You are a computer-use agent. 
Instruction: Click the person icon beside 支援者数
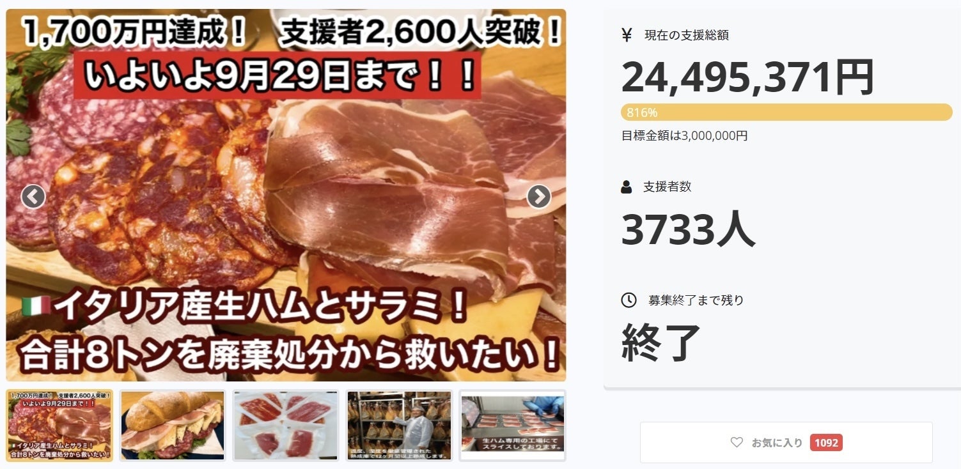pos(627,187)
